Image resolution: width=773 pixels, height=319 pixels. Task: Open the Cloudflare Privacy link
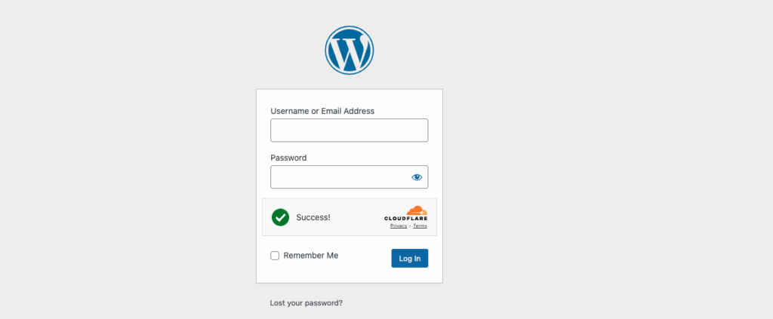(399, 226)
